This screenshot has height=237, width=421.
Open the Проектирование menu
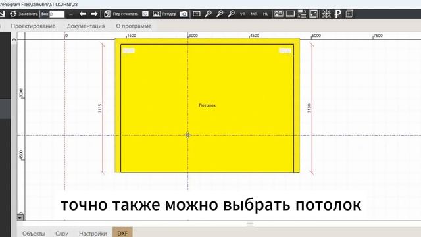[33, 26]
